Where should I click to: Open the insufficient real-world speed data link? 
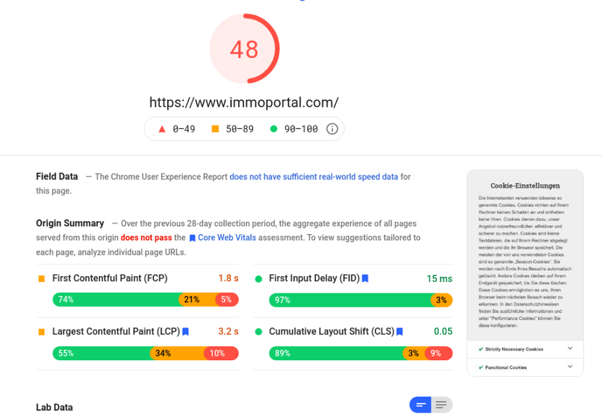tap(313, 177)
